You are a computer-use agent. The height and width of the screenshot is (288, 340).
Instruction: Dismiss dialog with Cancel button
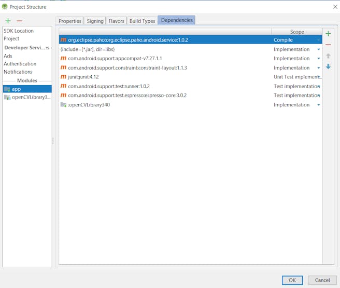coord(322,280)
